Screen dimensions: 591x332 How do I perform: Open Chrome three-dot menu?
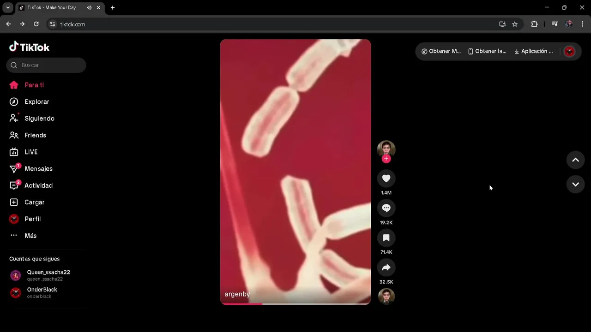tap(583, 24)
